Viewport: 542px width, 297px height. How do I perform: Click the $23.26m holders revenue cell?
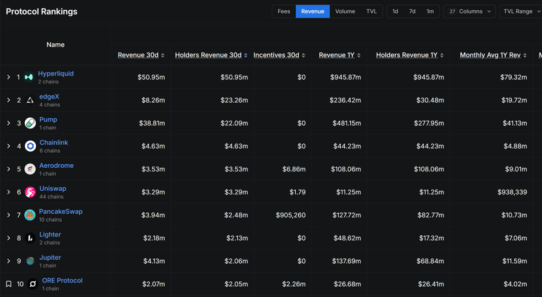click(x=234, y=100)
